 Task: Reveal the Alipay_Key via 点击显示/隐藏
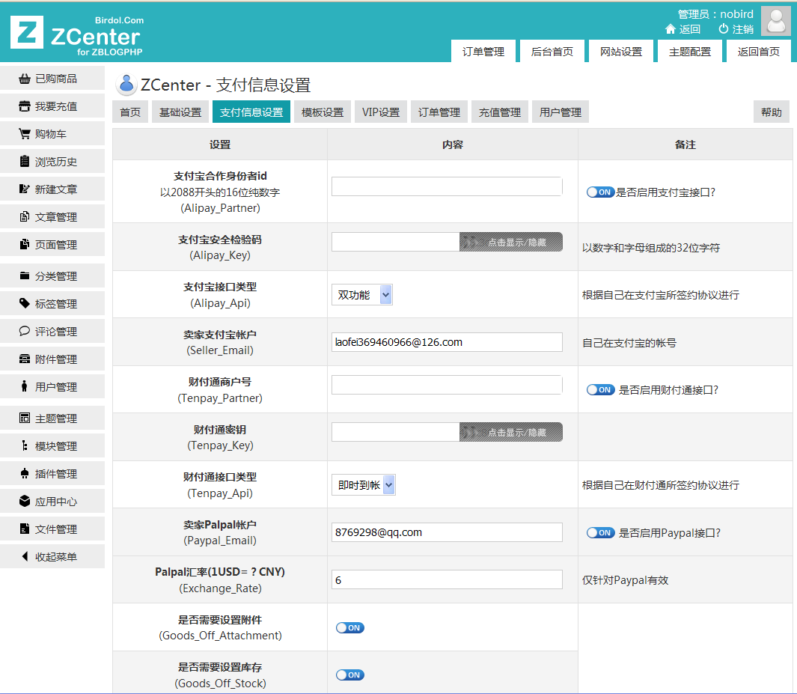(511, 241)
